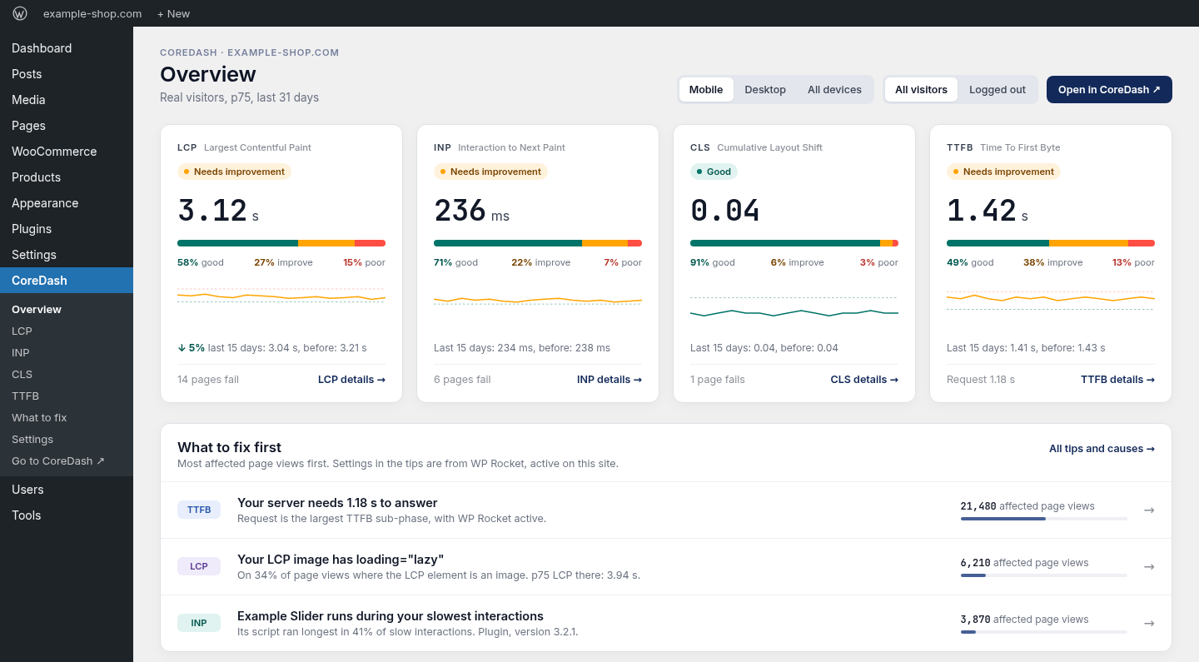The image size is (1199, 662).
Task: Click arrow on server answer tip row
Action: tap(1149, 510)
